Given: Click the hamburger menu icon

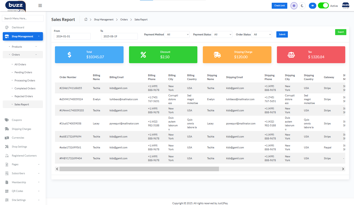Looking at the screenshot, I should click(40, 5).
